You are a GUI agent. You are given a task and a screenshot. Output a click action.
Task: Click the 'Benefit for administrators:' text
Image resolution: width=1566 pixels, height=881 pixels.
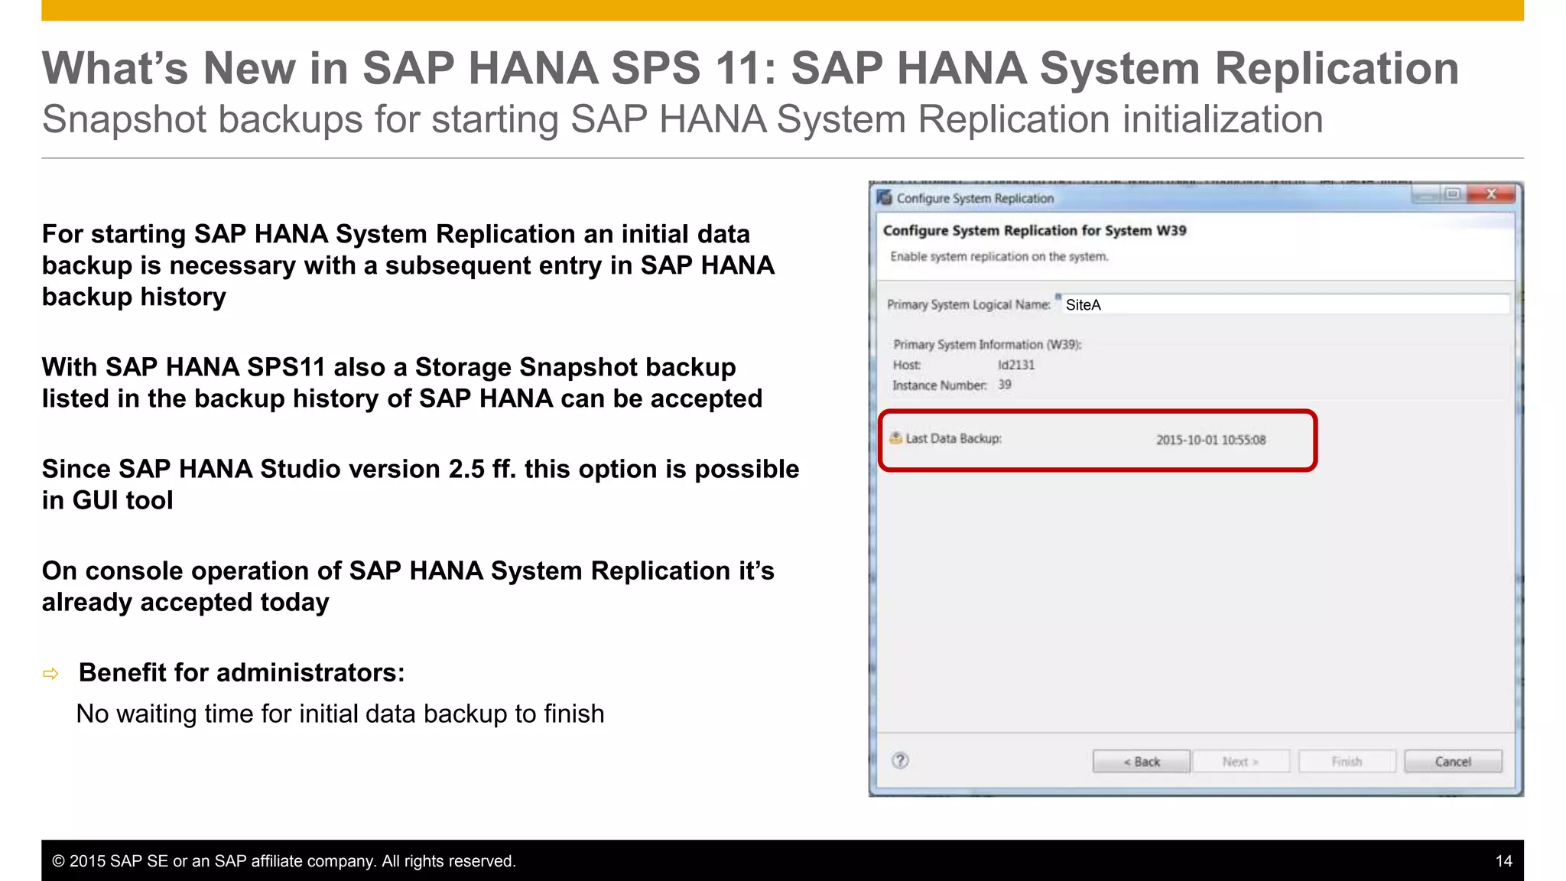coord(242,672)
